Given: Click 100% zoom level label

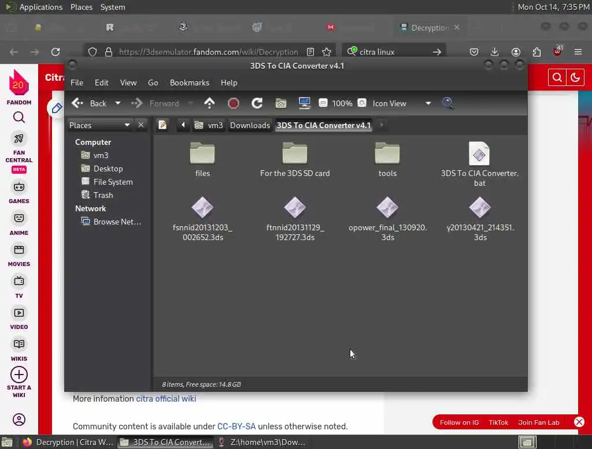Looking at the screenshot, I should [x=342, y=103].
